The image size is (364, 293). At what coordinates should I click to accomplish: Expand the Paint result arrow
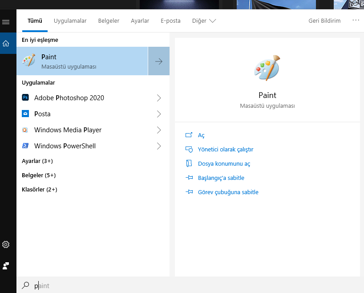point(159,61)
